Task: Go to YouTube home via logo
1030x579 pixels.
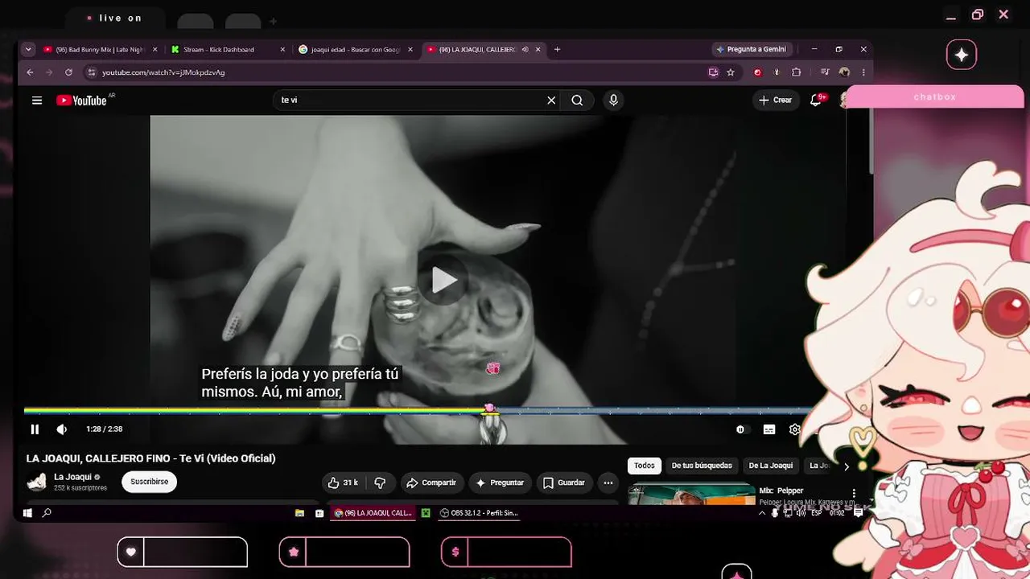Action: pos(82,101)
